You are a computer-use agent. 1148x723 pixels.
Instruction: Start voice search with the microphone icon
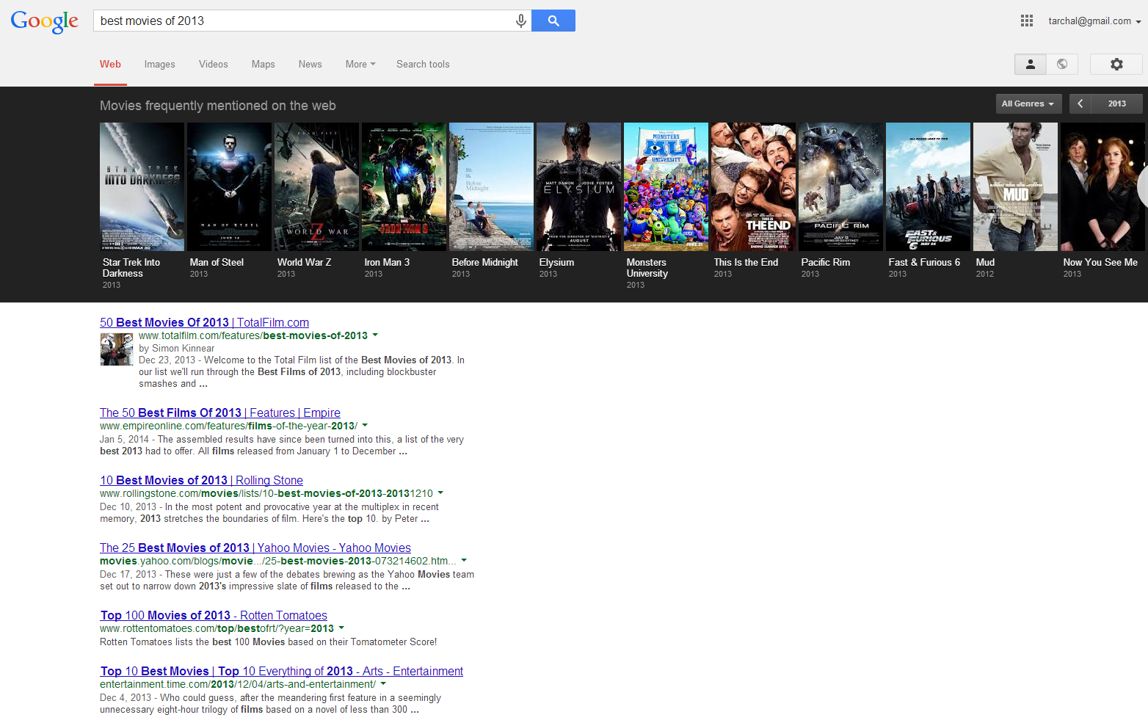pyautogui.click(x=520, y=21)
